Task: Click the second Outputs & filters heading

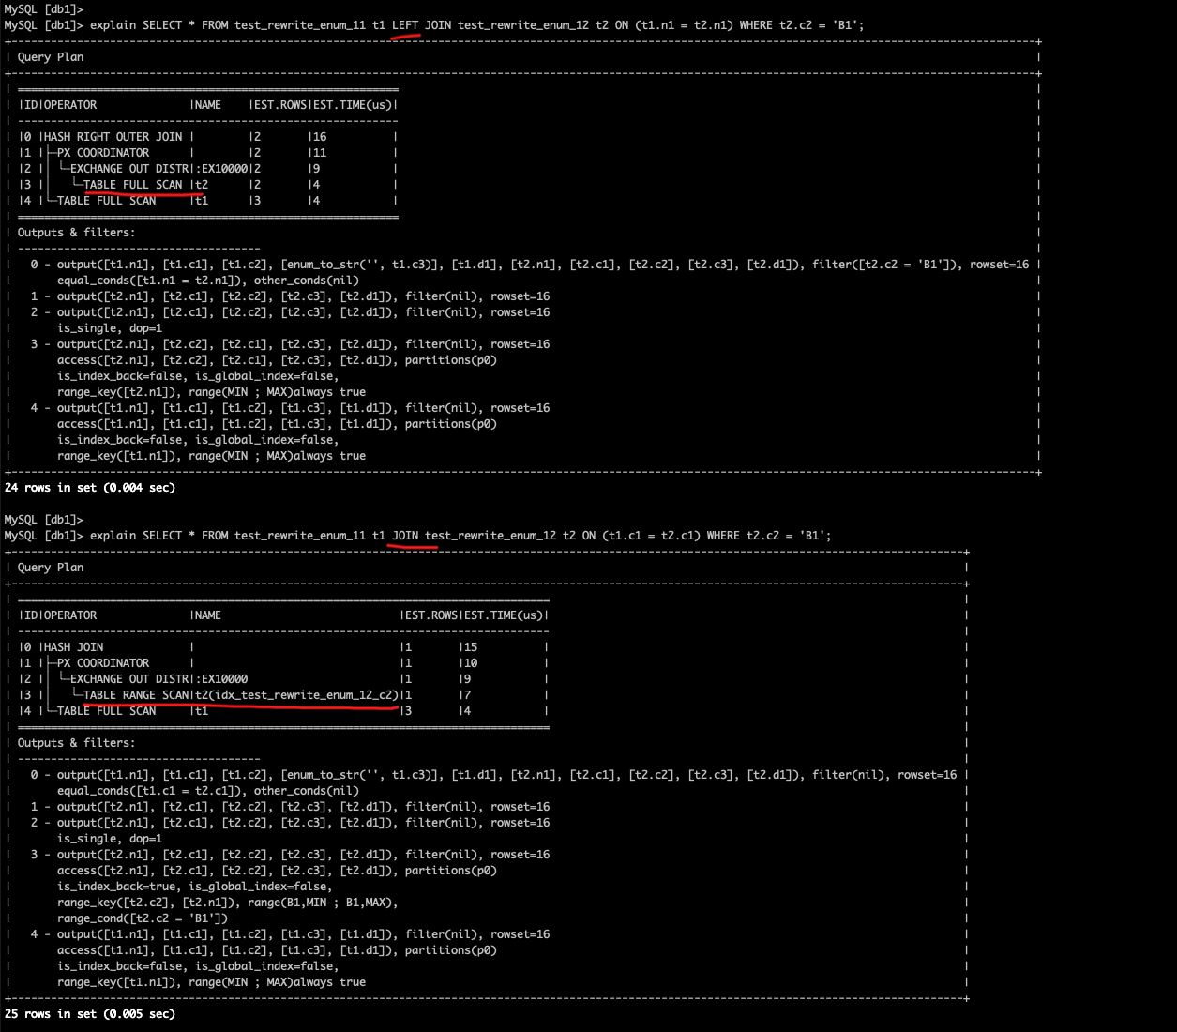Action: coord(76,743)
